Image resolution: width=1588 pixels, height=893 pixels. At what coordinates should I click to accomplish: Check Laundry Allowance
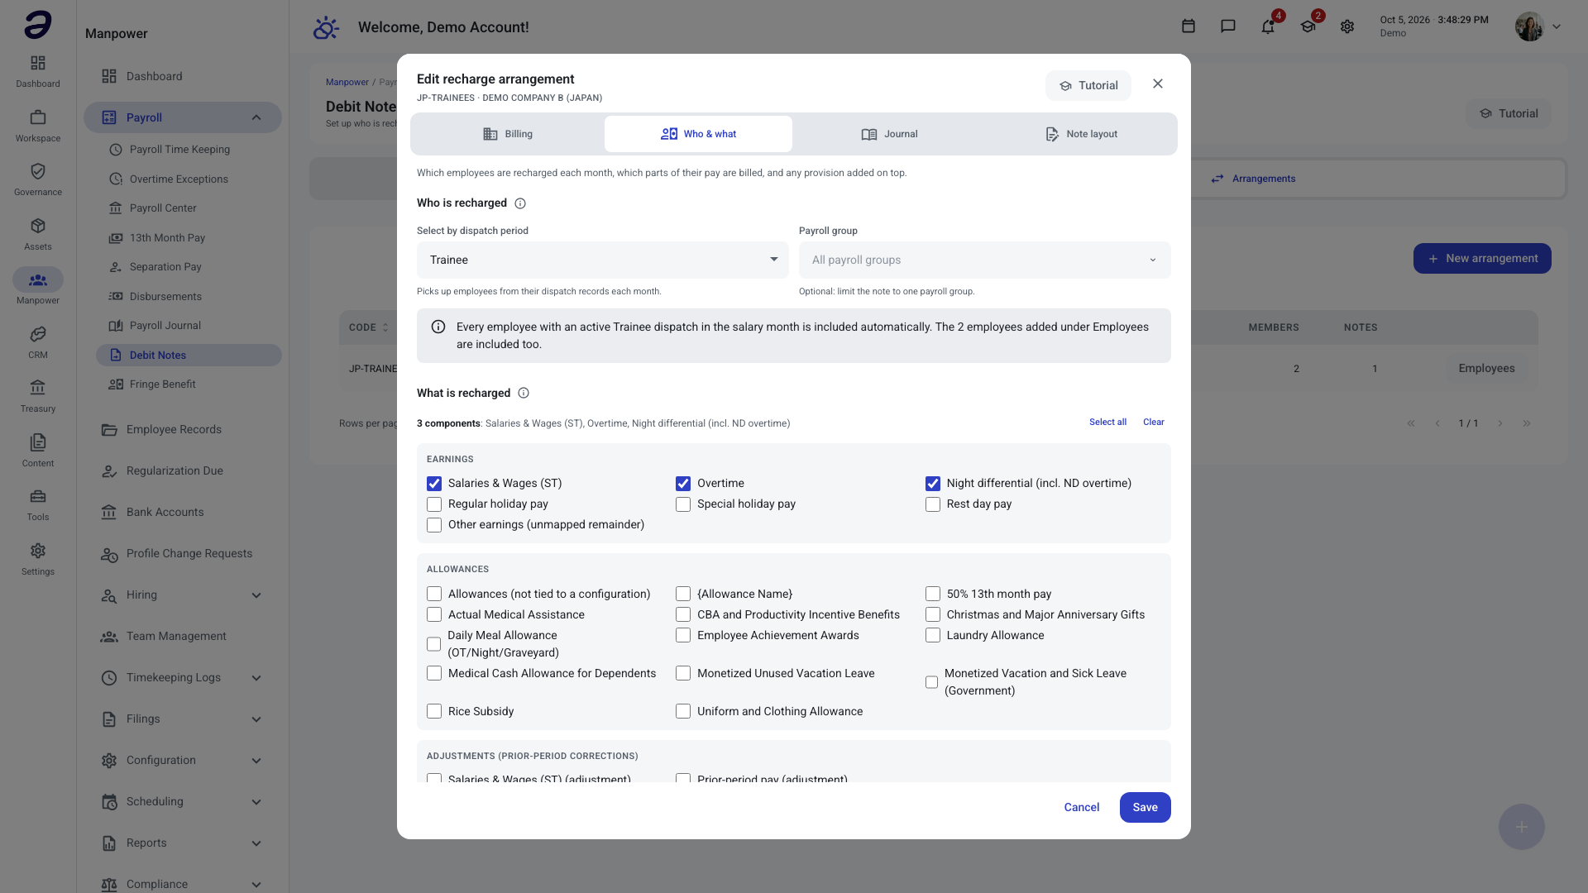pyautogui.click(x=933, y=635)
